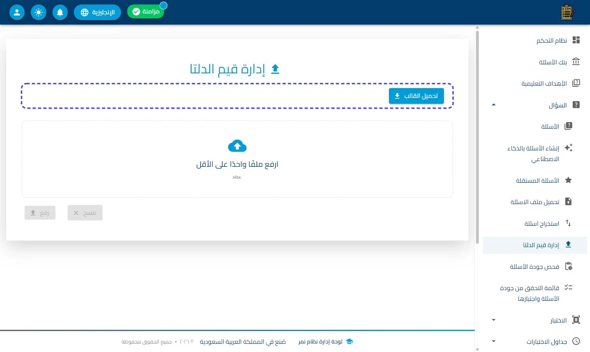Click footer text جميع الحقوق محفوظة
590x352 pixels.
(x=146, y=341)
